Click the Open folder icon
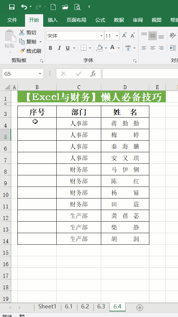Screen dimensions: 178x317 65,7
